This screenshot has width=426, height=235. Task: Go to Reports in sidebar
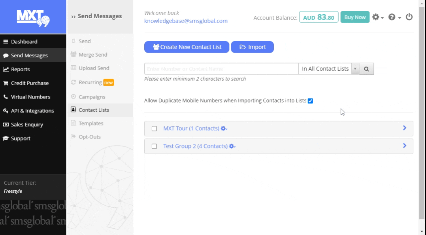[20, 69]
